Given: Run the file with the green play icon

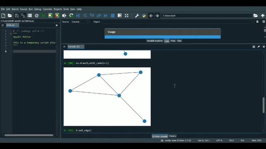Looking at the screenshot, I should tap(43, 16).
